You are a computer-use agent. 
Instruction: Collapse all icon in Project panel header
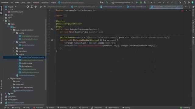click(x=36, y=7)
